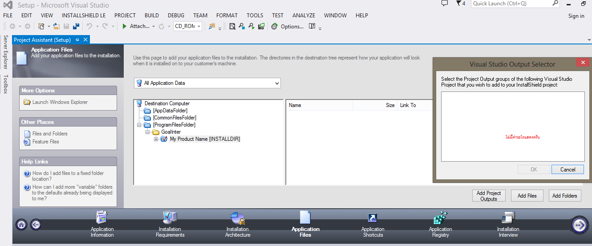Click Sign in link
592x246 pixels.
576,16
